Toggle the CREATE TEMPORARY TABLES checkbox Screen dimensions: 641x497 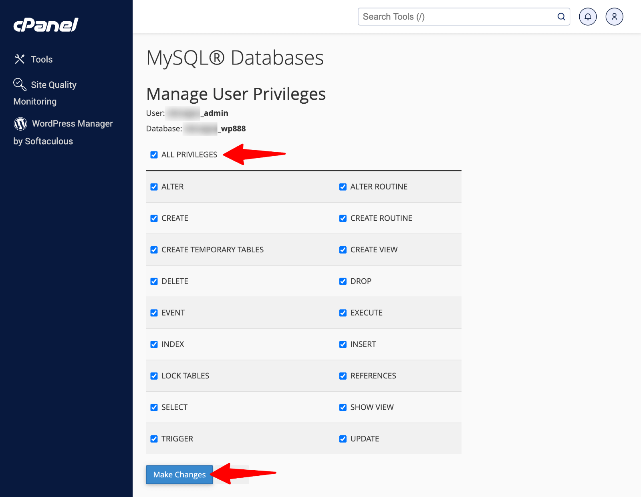tap(154, 250)
